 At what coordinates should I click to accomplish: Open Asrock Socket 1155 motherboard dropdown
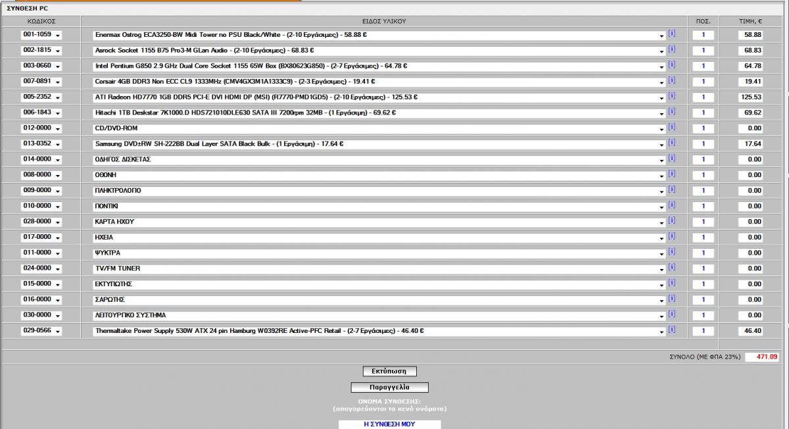tap(379, 50)
